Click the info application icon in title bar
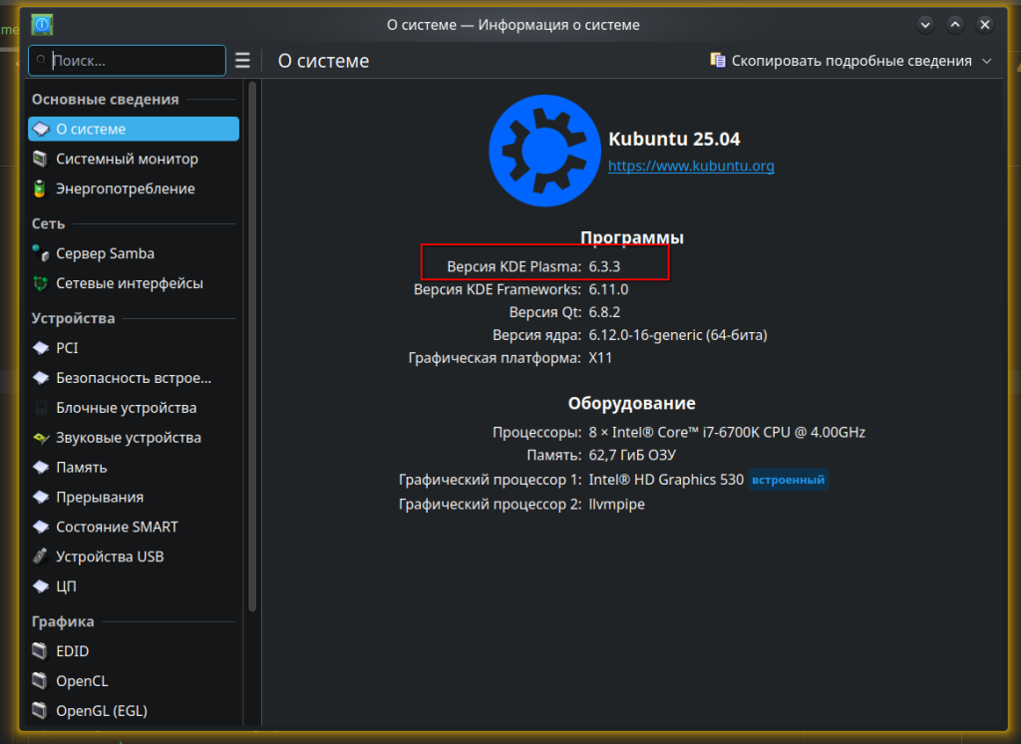The width and height of the screenshot is (1021, 744). coord(42,25)
